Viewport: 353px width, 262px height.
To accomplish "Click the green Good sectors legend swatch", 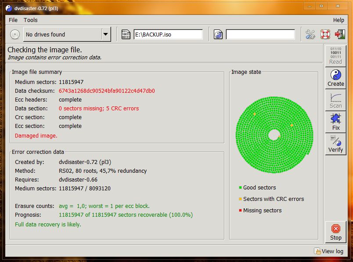I will [x=240, y=187].
